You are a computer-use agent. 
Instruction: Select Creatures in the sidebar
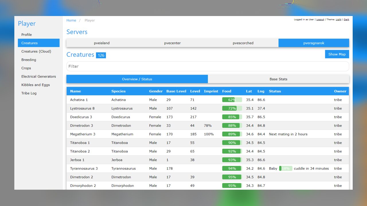click(x=39, y=43)
